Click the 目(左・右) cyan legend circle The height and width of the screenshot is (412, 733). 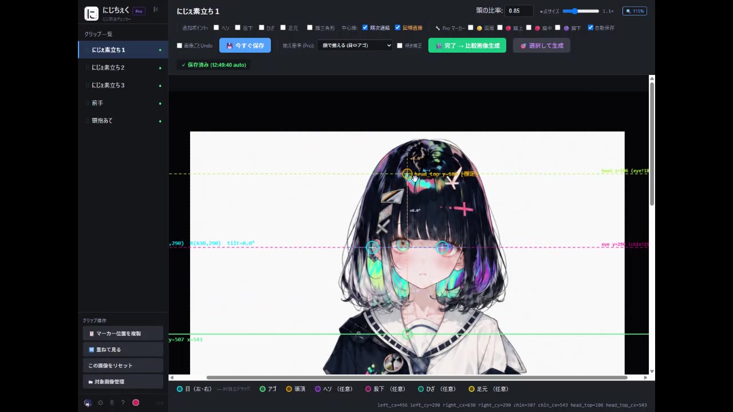pos(180,389)
